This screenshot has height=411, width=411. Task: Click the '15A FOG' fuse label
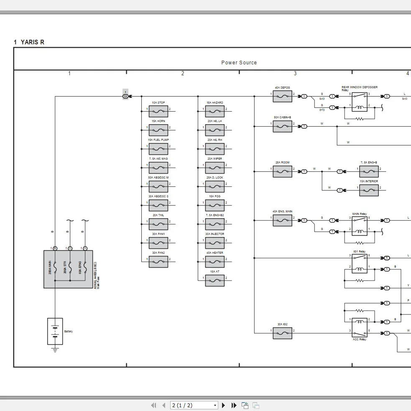click(214, 197)
